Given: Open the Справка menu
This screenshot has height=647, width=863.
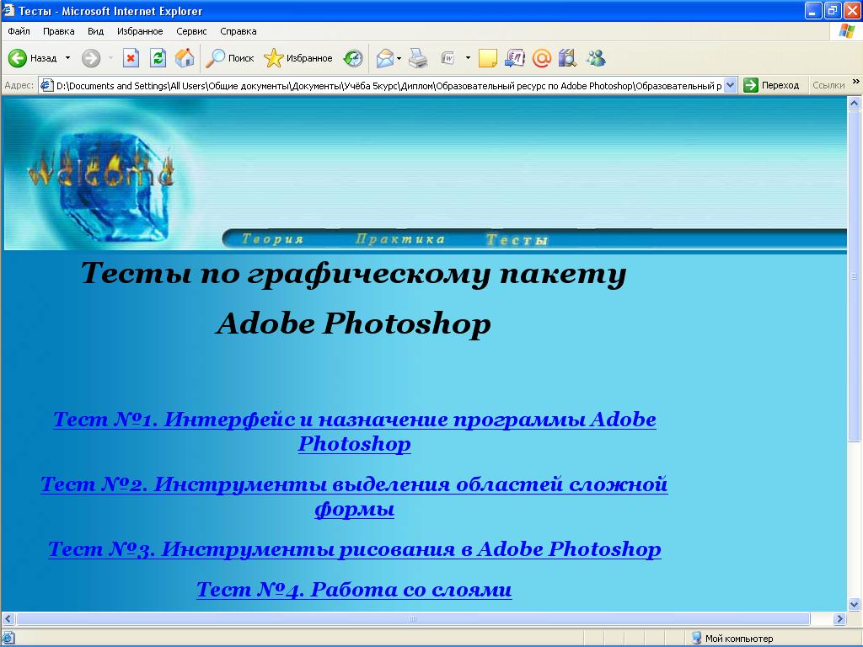Looking at the screenshot, I should coord(239,31).
